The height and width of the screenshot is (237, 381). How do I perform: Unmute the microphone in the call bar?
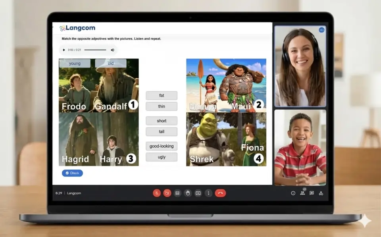157,193
